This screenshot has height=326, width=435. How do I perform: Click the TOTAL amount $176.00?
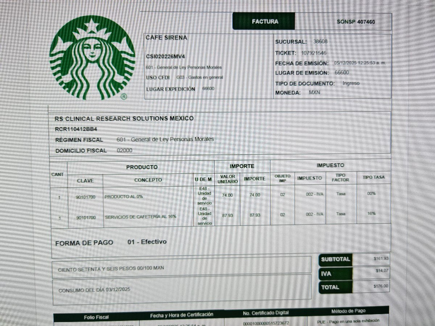[381, 286]
